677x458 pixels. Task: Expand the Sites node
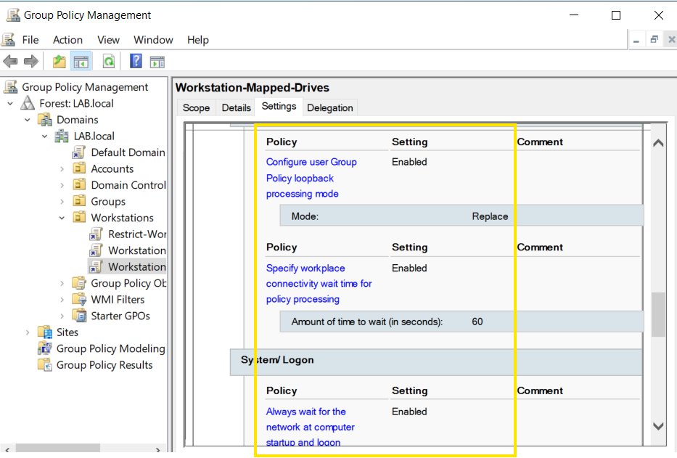click(28, 332)
